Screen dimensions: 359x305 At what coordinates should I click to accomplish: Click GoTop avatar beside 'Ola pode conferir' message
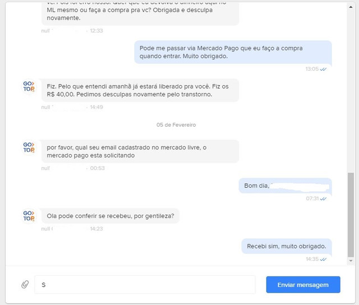(x=29, y=216)
